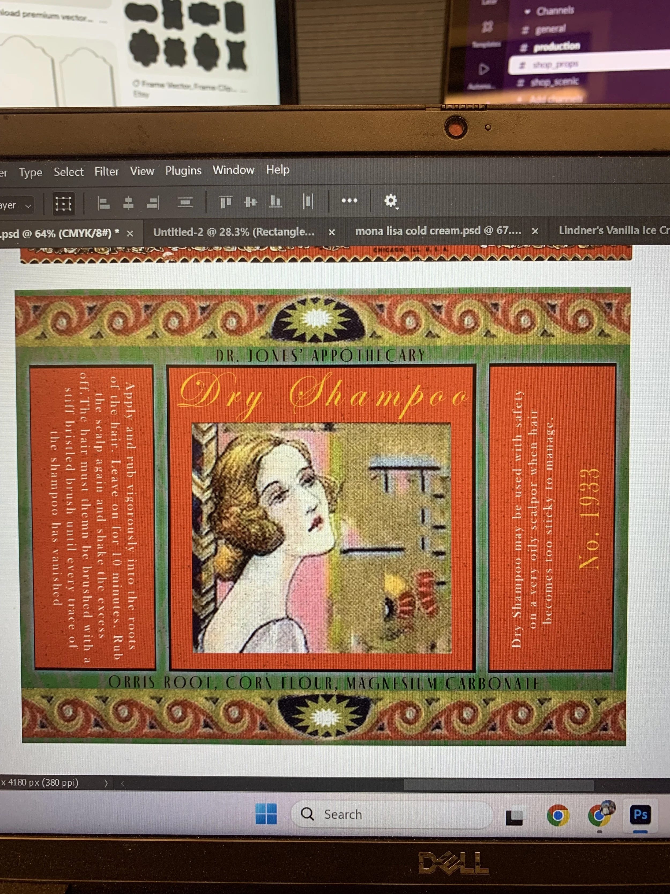Open the gear settings dropdown
Image resolution: width=670 pixels, height=894 pixels.
[x=391, y=200]
